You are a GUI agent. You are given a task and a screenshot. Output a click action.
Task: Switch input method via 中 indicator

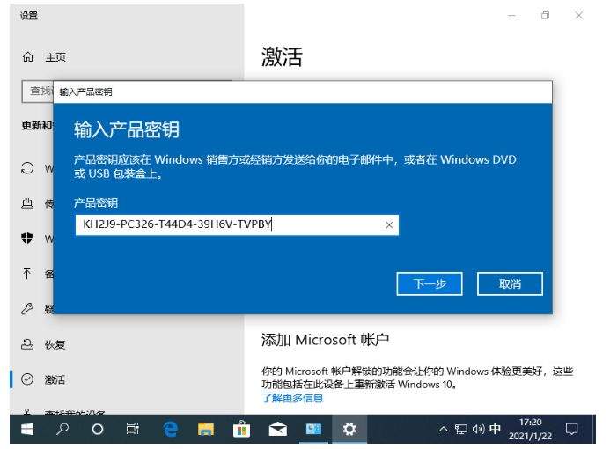coord(495,429)
